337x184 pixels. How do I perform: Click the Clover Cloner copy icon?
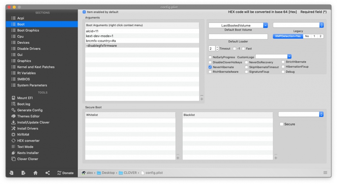click(x=13, y=159)
